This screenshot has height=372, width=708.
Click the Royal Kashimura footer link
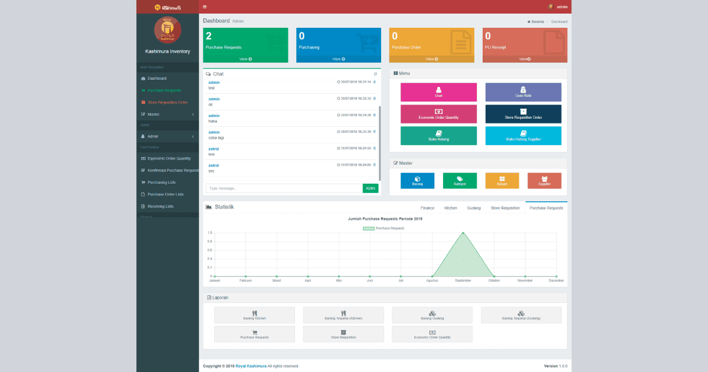(251, 366)
